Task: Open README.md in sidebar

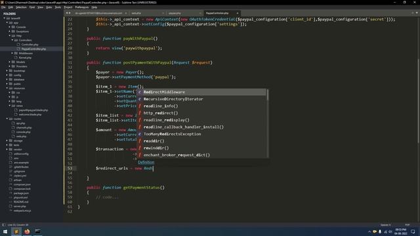Action: pyautogui.click(x=21, y=202)
